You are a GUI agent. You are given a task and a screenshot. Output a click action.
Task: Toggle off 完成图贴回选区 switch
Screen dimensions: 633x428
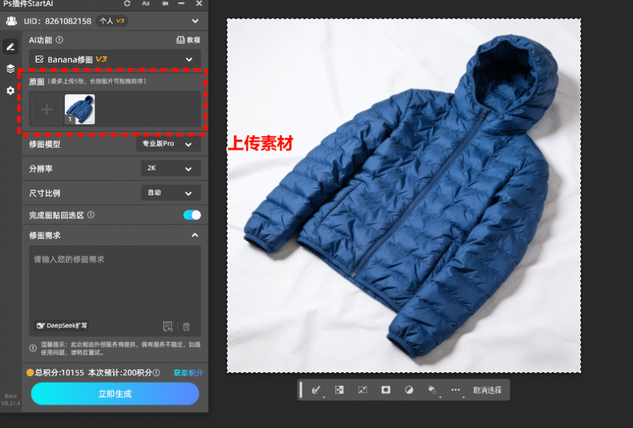pyautogui.click(x=192, y=215)
